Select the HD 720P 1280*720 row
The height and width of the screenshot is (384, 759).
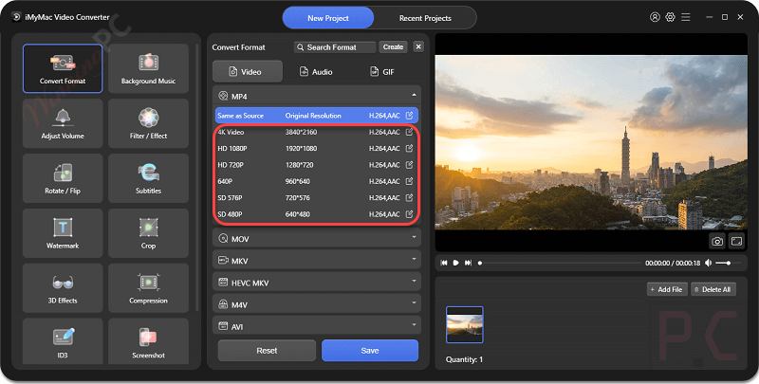pos(317,165)
